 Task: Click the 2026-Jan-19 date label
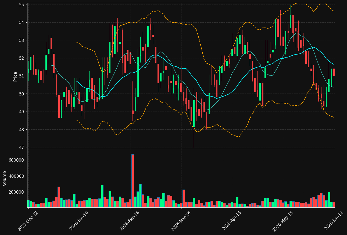pos(79,220)
